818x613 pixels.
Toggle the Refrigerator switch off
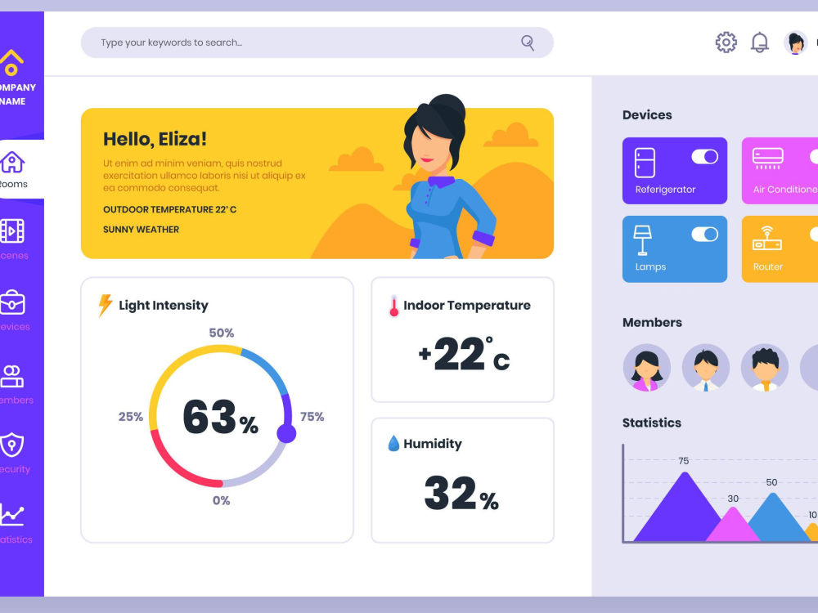(705, 156)
